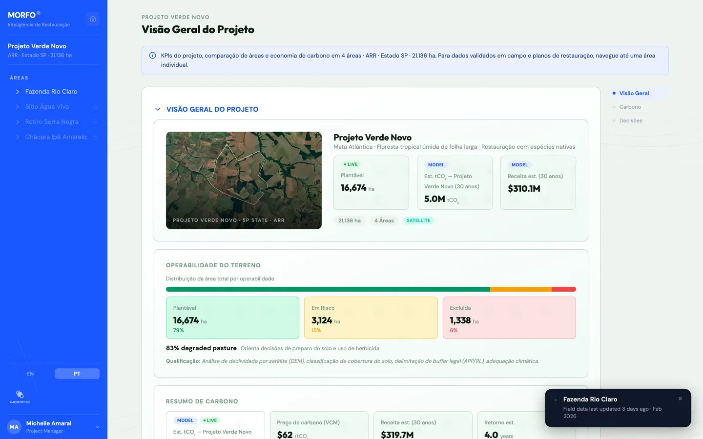Image resolution: width=703 pixels, height=439 pixels.
Task: Click the info icon in the banner
Action: pos(152,56)
